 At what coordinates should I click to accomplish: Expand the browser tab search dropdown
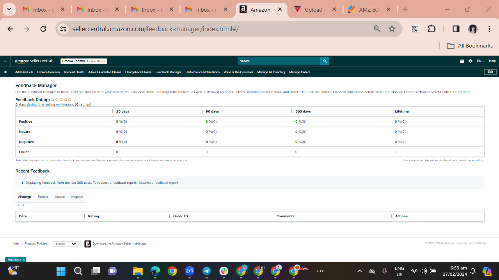coord(9,9)
